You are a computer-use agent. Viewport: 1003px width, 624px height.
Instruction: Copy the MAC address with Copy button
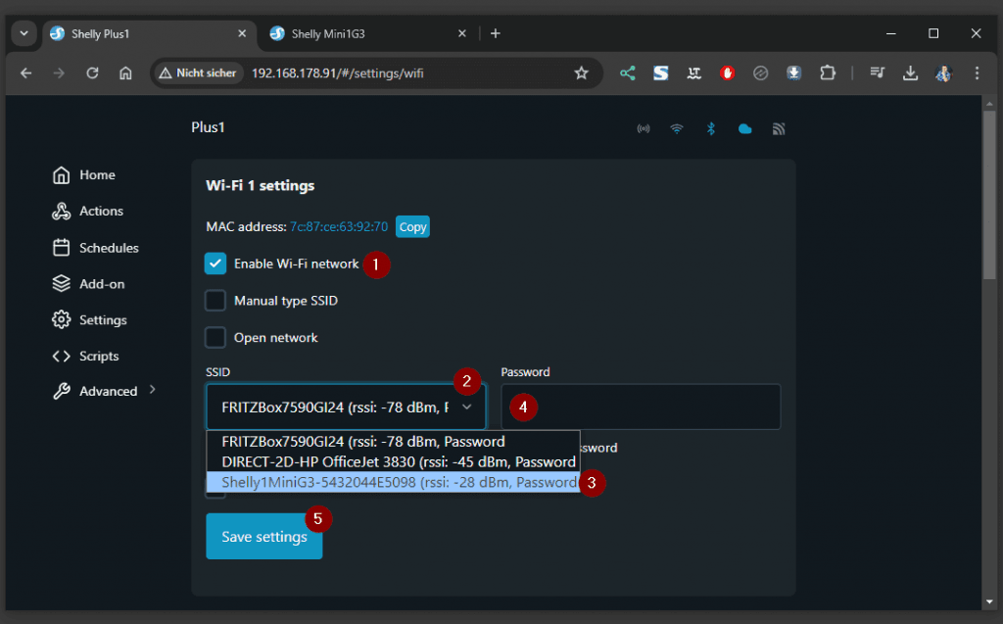(x=412, y=227)
